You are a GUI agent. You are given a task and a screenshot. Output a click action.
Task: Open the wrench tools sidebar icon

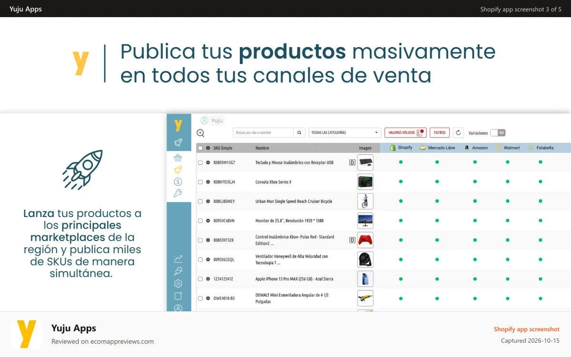pyautogui.click(x=178, y=193)
